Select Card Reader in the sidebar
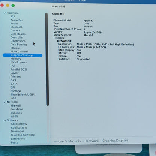156x156 pixels. coord(18,34)
